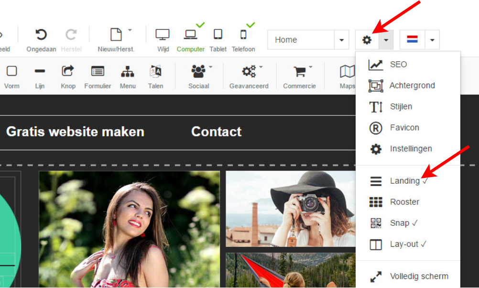This screenshot has width=479, height=288.
Task: Open the Contact page link
Action: pyautogui.click(x=216, y=132)
